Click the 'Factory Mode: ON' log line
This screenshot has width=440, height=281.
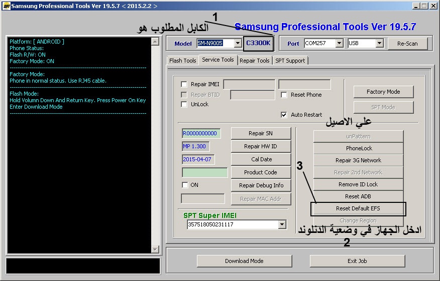point(32,61)
